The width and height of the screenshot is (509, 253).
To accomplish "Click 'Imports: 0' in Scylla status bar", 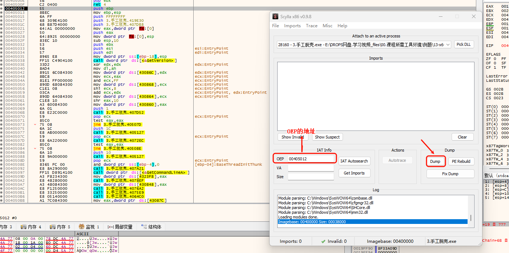I will pos(291,241).
